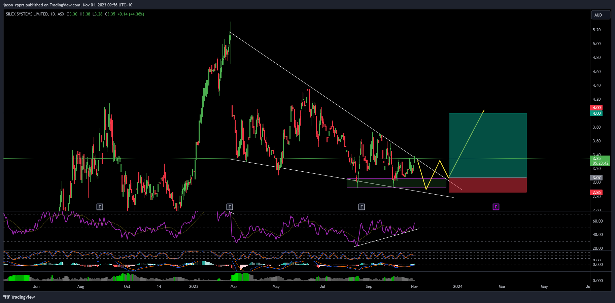Viewport: 615px width, 303px height.
Task: Click the high value H3.38
Action: click(x=85, y=14)
